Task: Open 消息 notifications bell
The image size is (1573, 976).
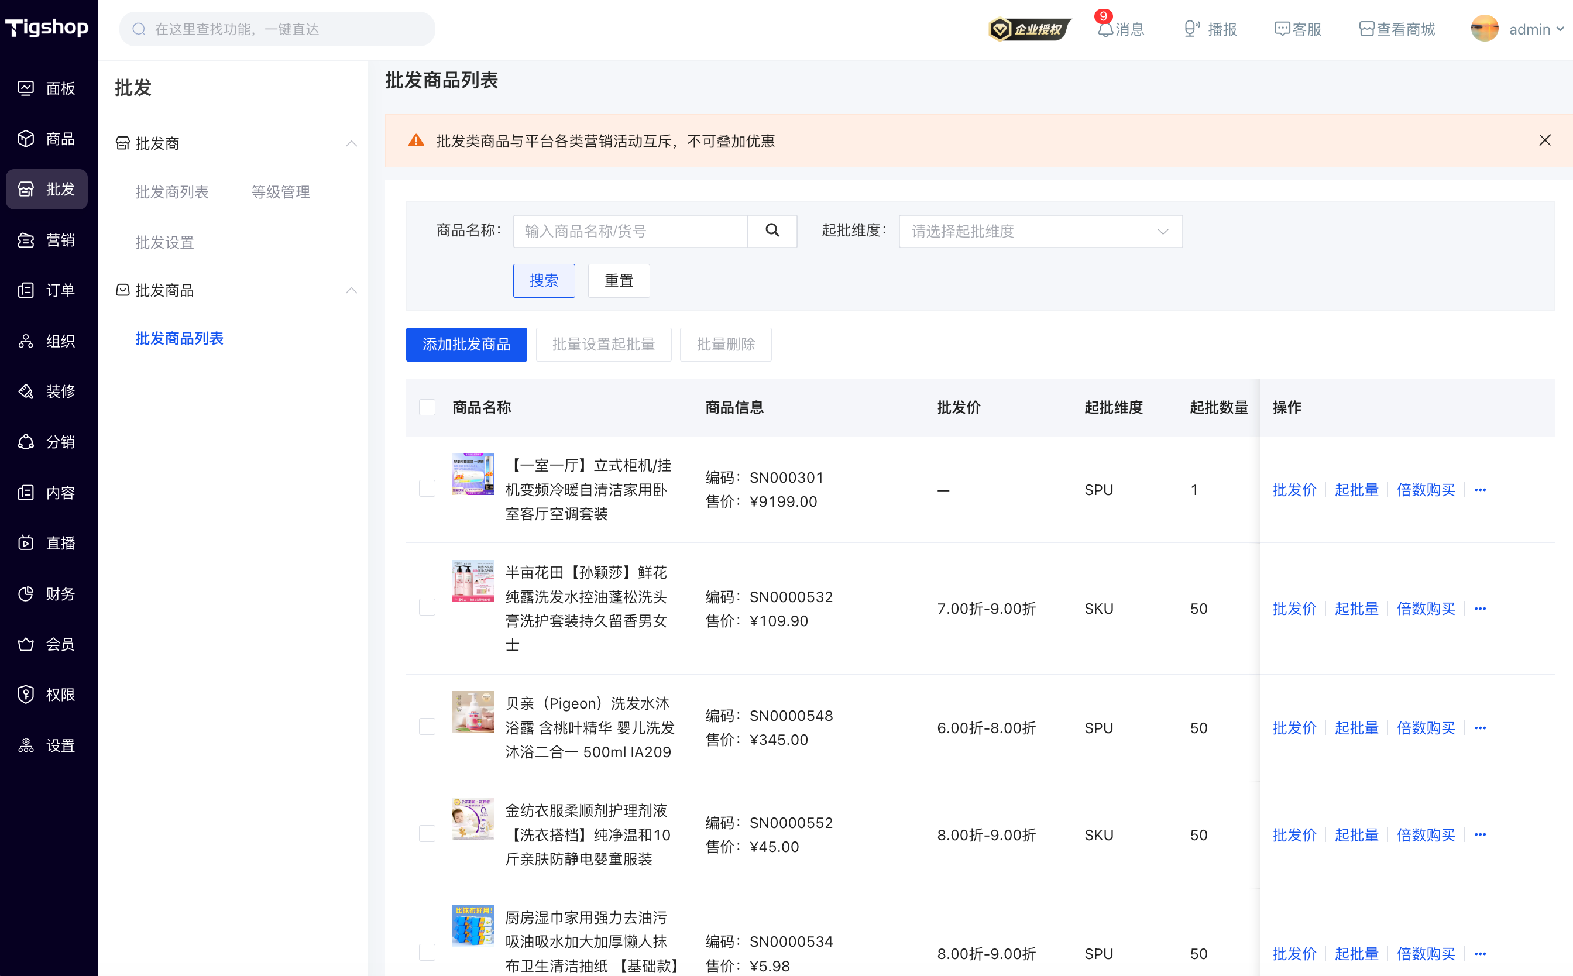Action: (1121, 29)
